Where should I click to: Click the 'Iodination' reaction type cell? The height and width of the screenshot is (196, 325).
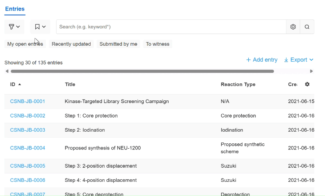(x=232, y=130)
